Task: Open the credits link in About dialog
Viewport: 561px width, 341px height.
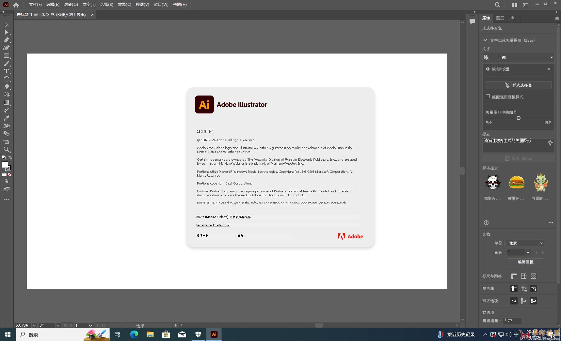Action: point(240,235)
